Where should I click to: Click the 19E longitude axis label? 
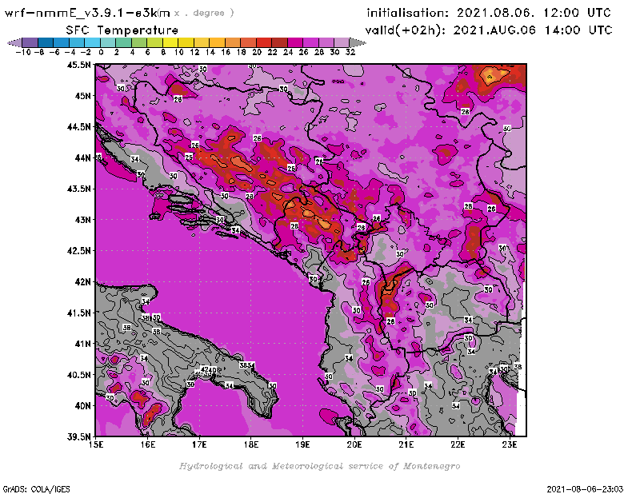click(303, 444)
